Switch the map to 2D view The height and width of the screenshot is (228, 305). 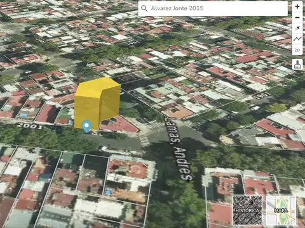297,50
